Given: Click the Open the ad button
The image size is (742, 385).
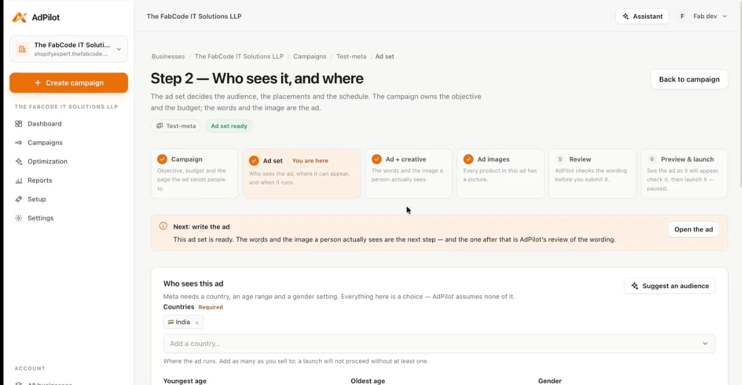Looking at the screenshot, I should pyautogui.click(x=694, y=229).
